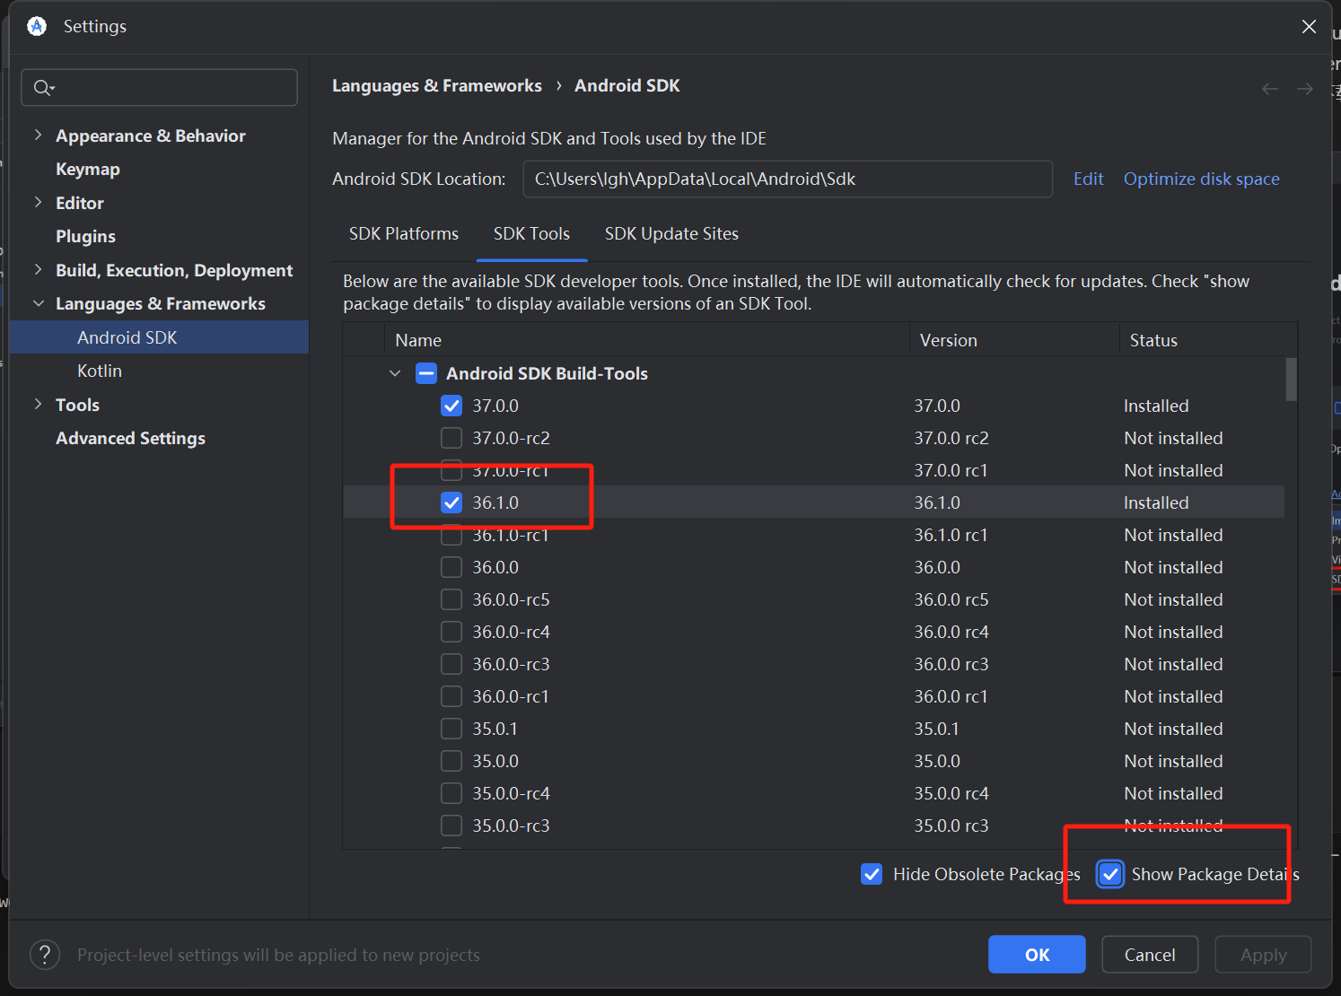Image resolution: width=1341 pixels, height=996 pixels.
Task: Click the Not installed status for 36.0.0
Action: [1173, 567]
